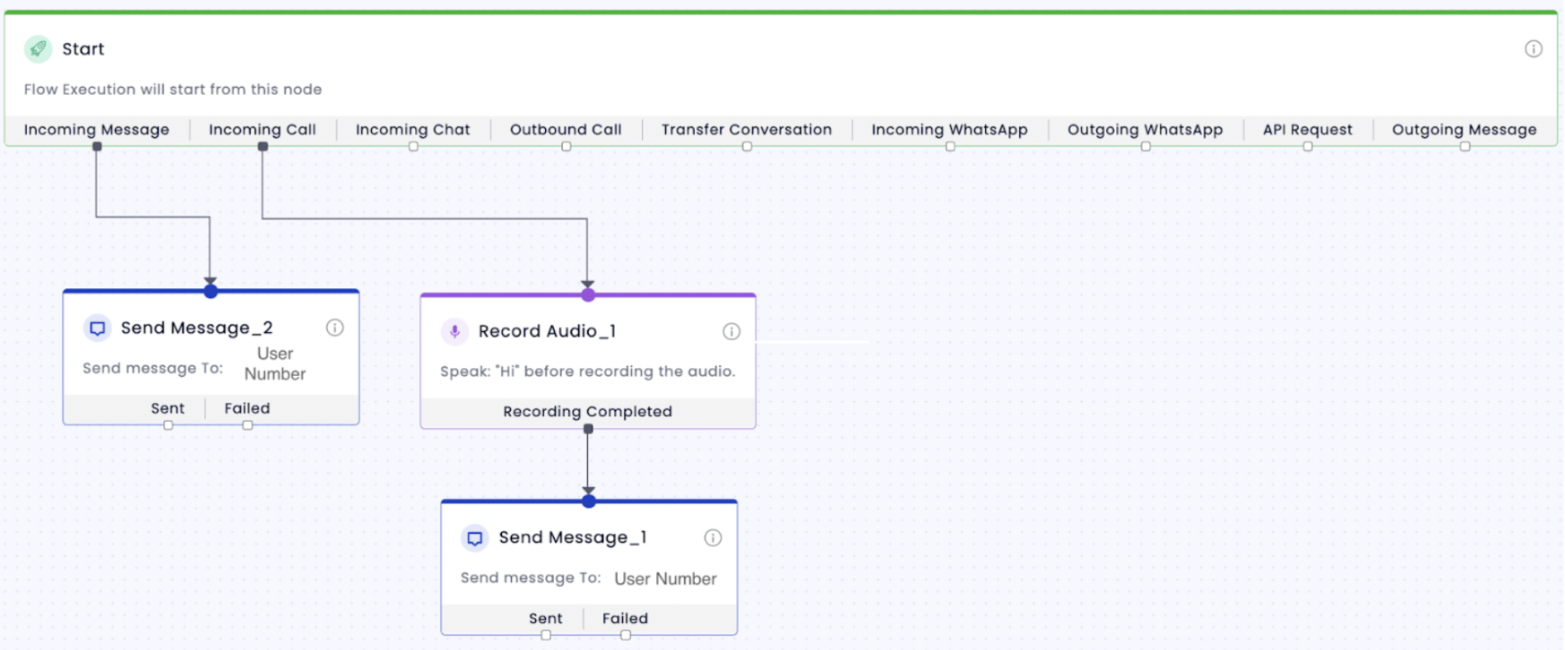
Task: Select the API Request trigger
Action: [1308, 130]
